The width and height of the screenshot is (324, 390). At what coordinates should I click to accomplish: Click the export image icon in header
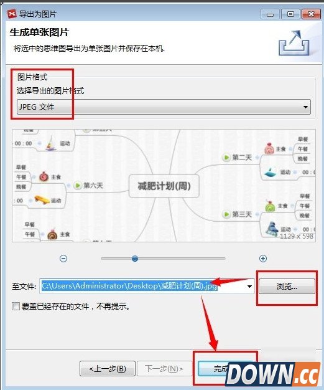[294, 43]
